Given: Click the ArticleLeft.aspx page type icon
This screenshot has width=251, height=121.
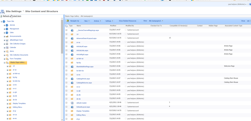Looking at the screenshot, I should click(x=72, y=46).
